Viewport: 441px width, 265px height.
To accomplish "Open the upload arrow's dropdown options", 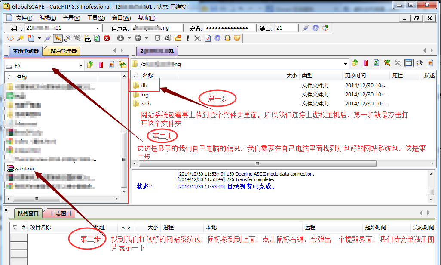I will [x=146, y=38].
